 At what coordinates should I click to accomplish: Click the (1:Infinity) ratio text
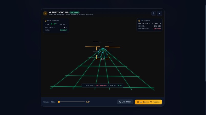click(62, 24)
